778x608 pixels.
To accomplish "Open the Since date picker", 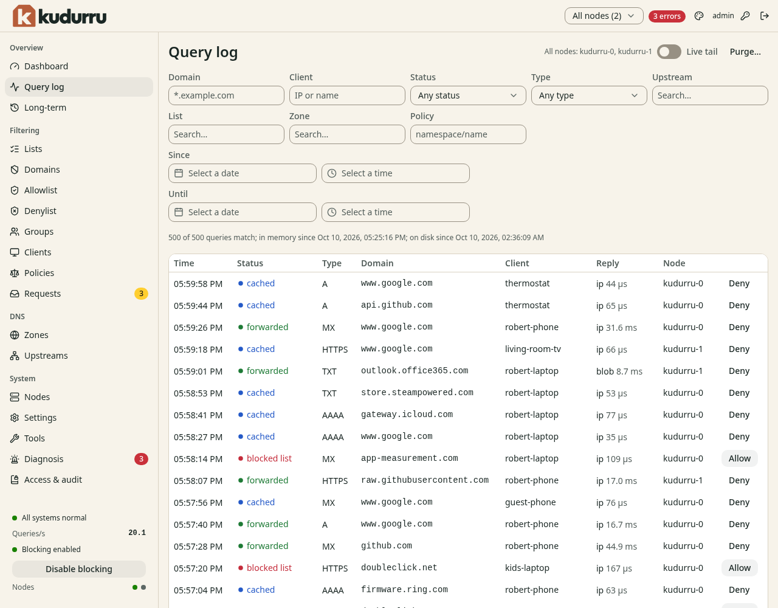I will 243,173.
